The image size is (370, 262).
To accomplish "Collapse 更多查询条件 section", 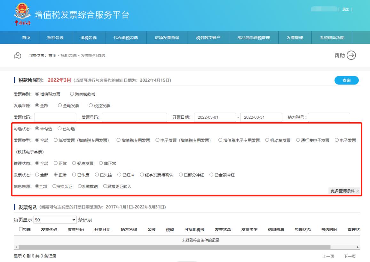I will [344, 191].
